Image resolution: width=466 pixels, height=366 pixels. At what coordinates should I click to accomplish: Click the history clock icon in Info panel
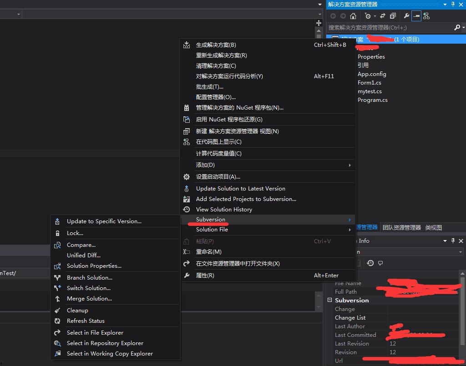(x=370, y=263)
